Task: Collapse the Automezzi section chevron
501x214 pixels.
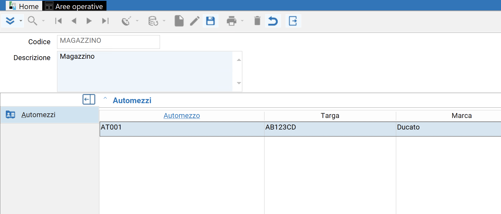Action: pos(105,98)
